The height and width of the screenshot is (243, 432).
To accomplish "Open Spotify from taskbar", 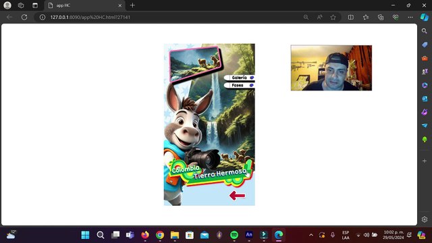I will point(234,235).
